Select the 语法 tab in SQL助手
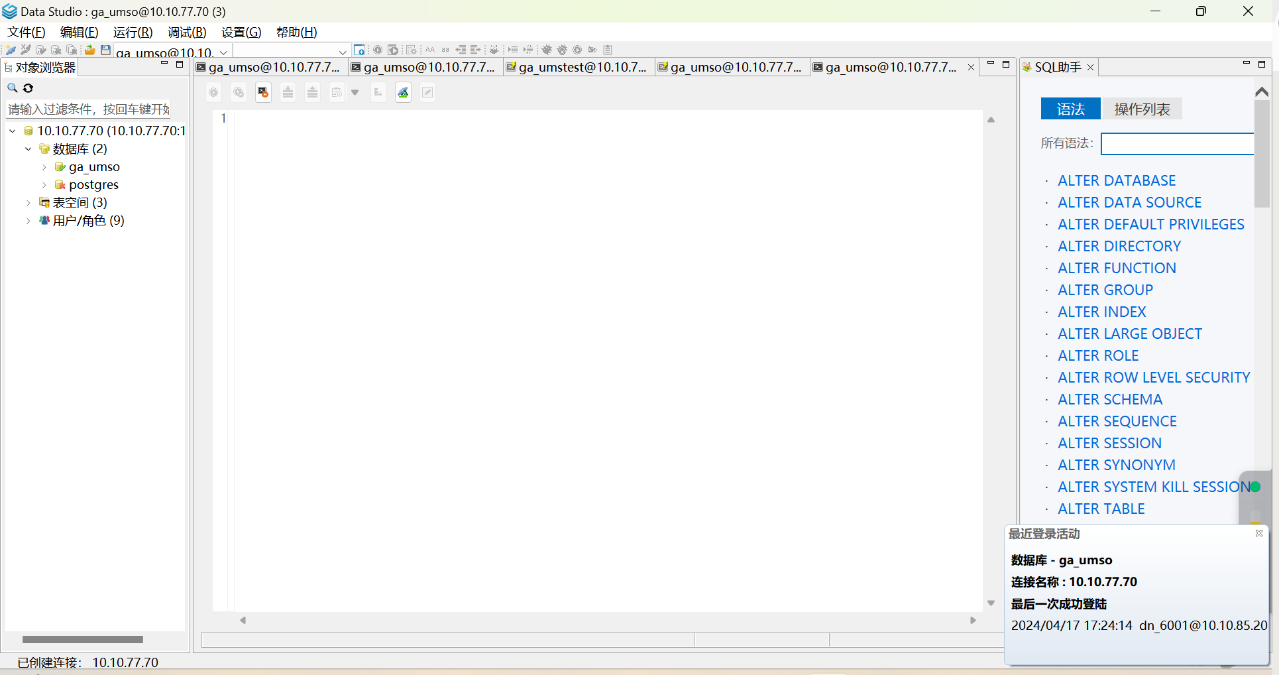 tap(1070, 109)
